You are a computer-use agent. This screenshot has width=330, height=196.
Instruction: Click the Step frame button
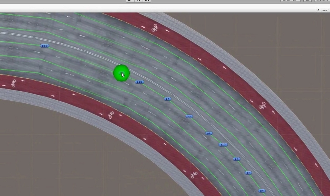147,1
